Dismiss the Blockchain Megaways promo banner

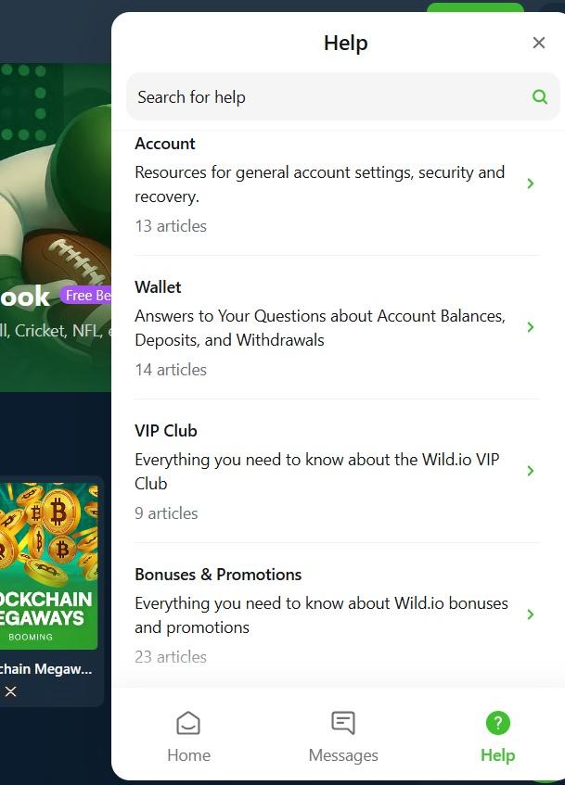pyautogui.click(x=10, y=691)
